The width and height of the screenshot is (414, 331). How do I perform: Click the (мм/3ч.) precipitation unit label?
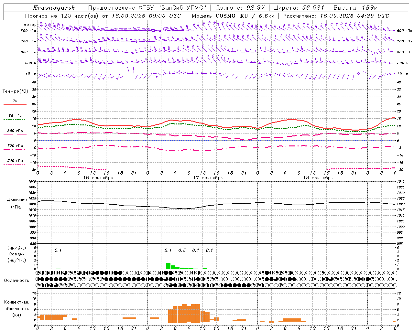pyautogui.click(x=16, y=248)
